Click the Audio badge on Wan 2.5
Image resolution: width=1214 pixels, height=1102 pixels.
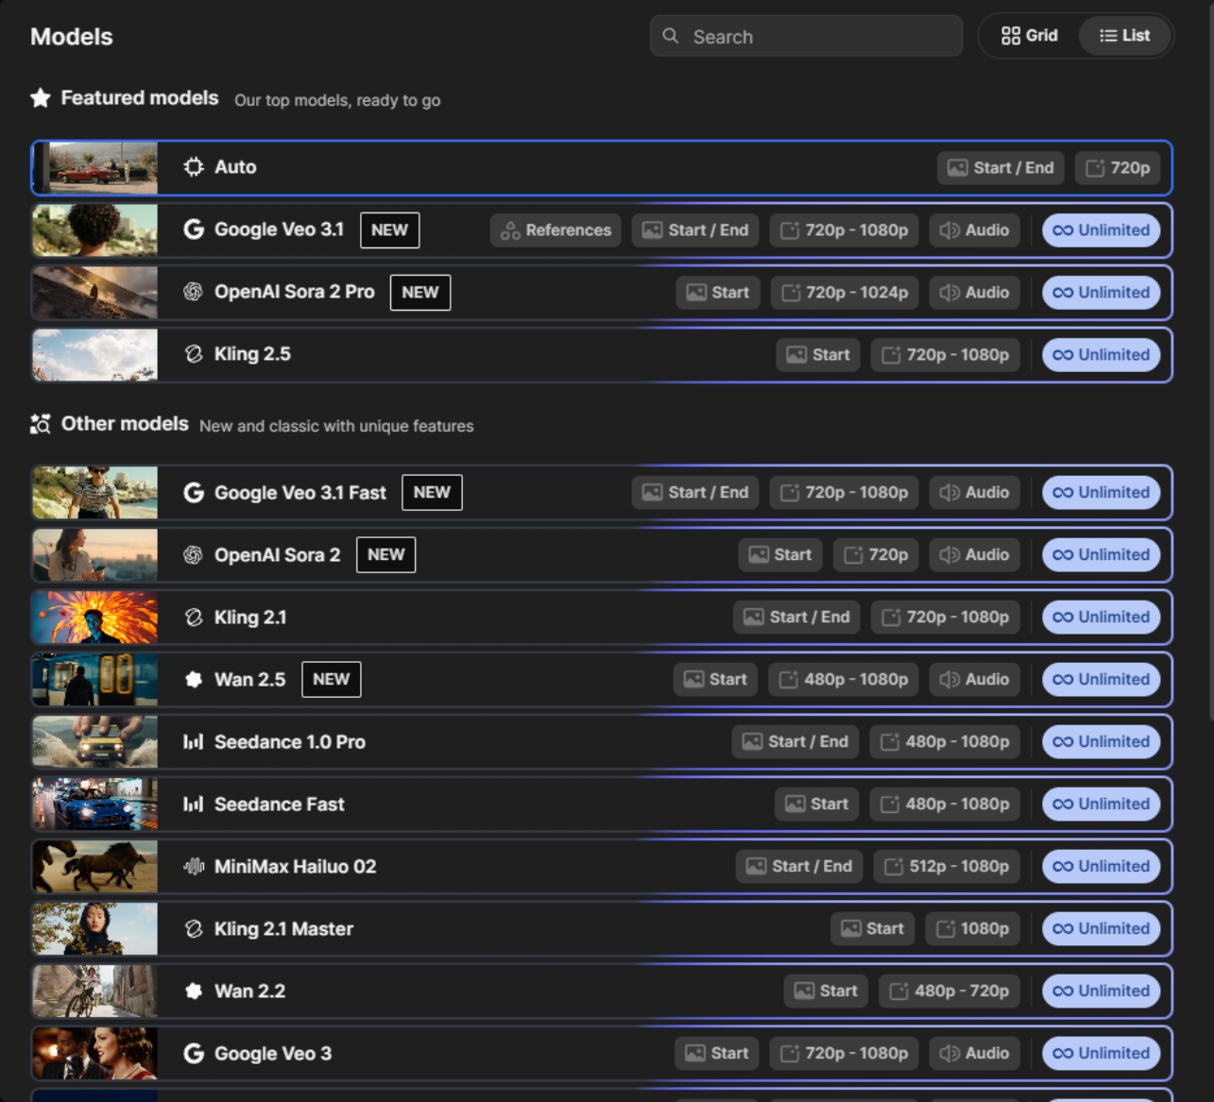[x=974, y=679]
